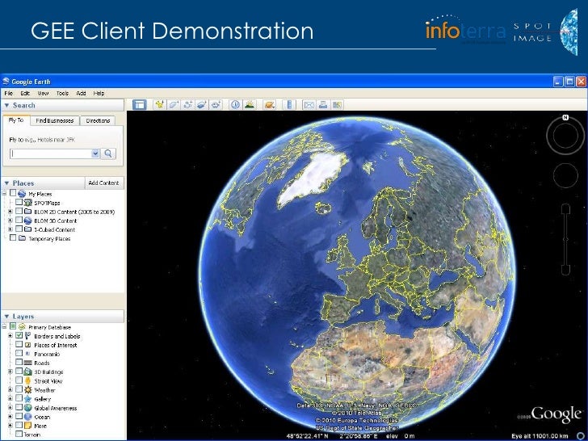Uncheck the Borders and Labels layer
The image size is (588, 441).
pyautogui.click(x=19, y=335)
